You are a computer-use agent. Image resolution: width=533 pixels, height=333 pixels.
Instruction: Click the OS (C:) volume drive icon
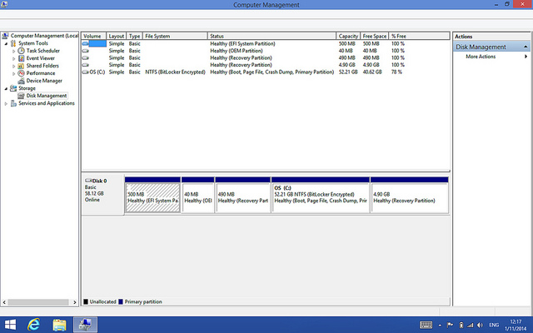click(x=86, y=72)
